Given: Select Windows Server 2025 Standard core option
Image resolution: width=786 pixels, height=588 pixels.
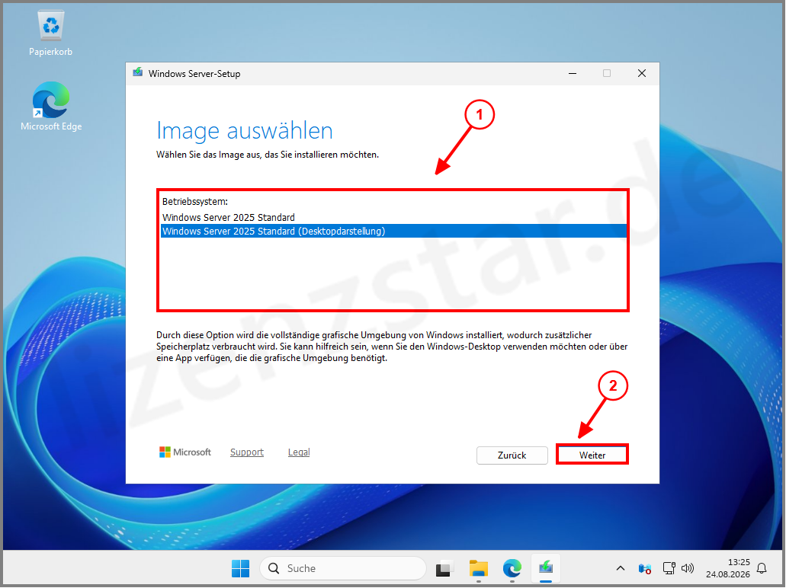Looking at the screenshot, I should click(393, 217).
